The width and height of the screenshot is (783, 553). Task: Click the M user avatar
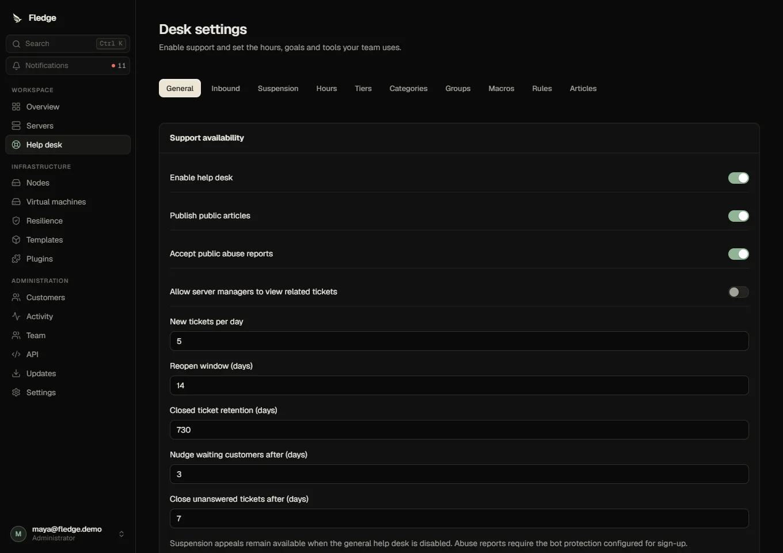[18, 534]
